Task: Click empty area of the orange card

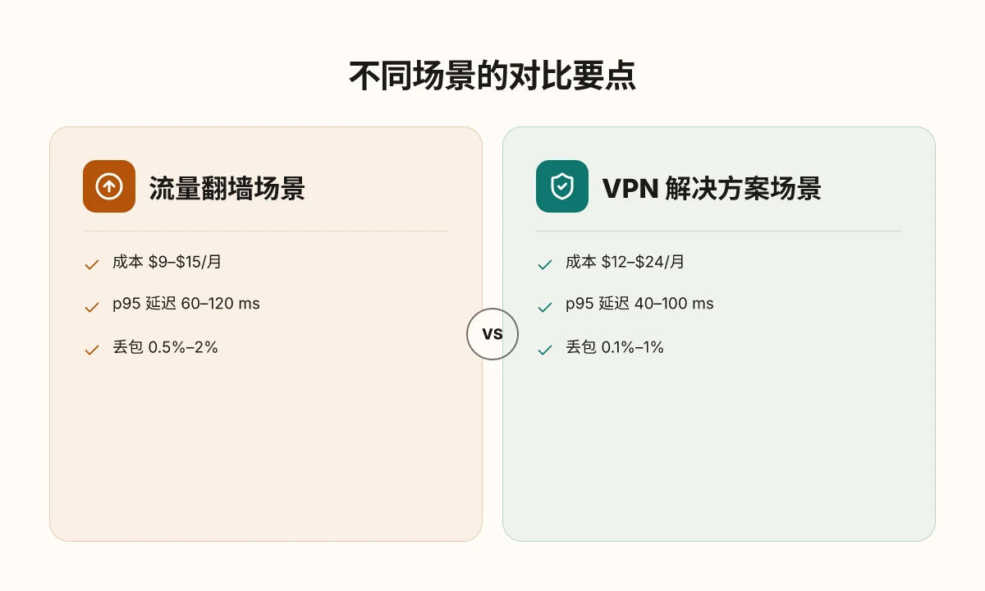Action: [x=265, y=451]
